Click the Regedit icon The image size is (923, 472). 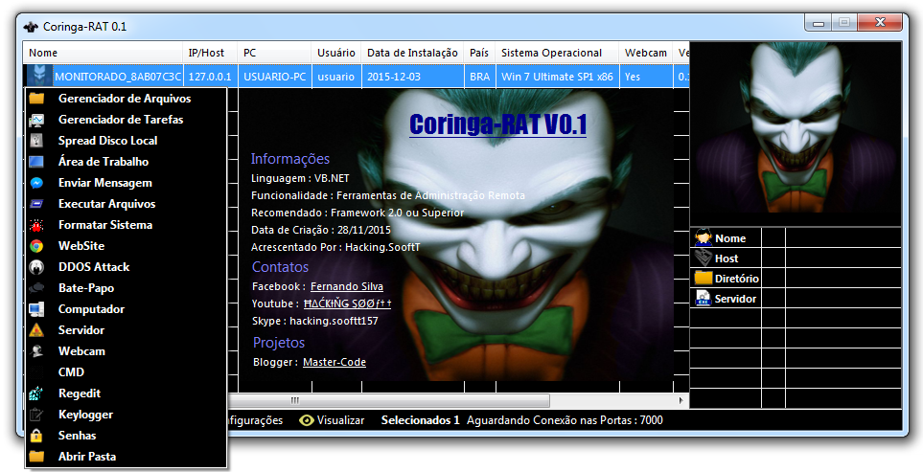coord(36,393)
